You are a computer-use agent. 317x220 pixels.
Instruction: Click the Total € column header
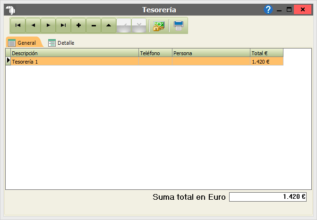coord(266,53)
